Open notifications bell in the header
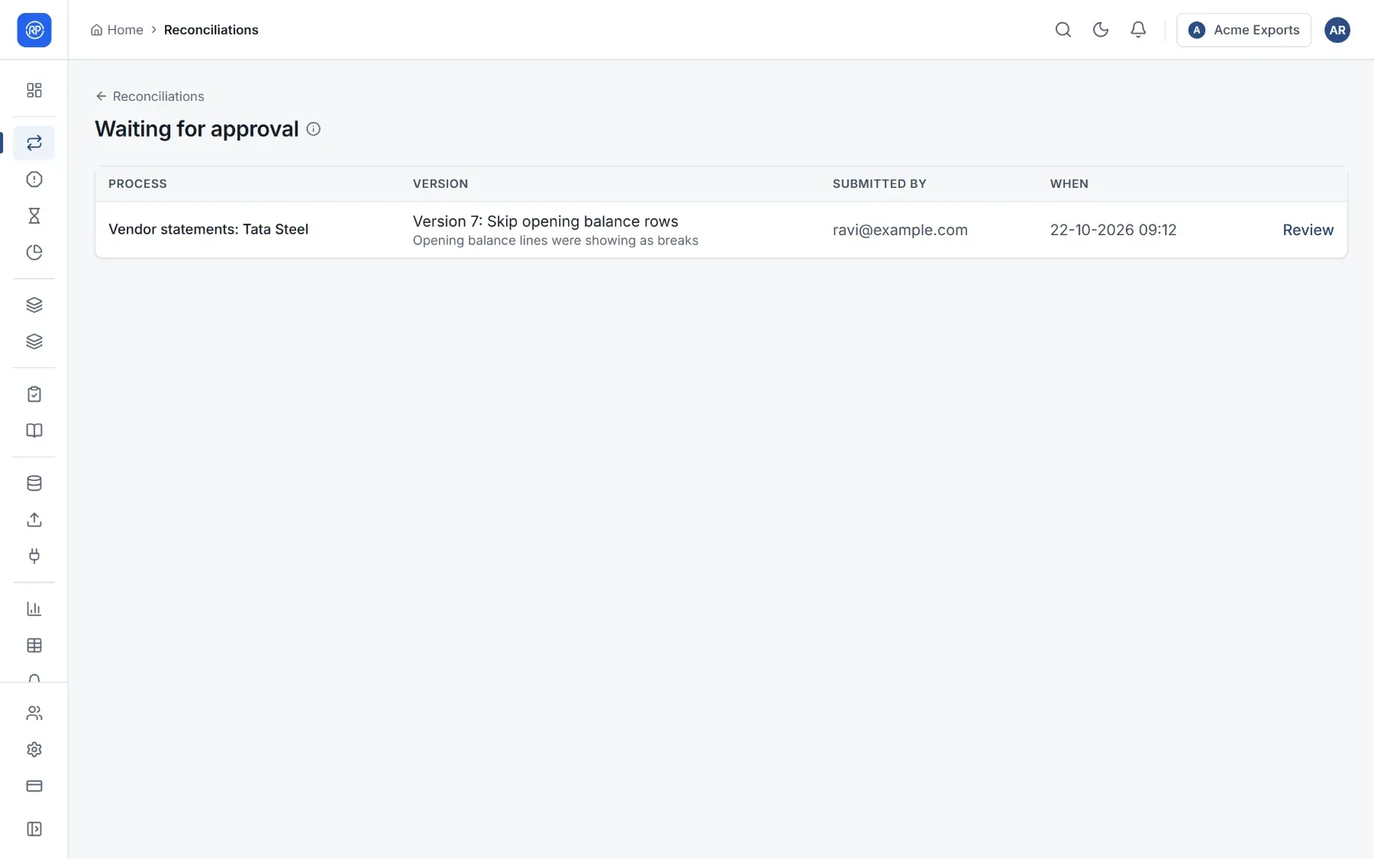Image resolution: width=1374 pixels, height=859 pixels. pos(1138,30)
